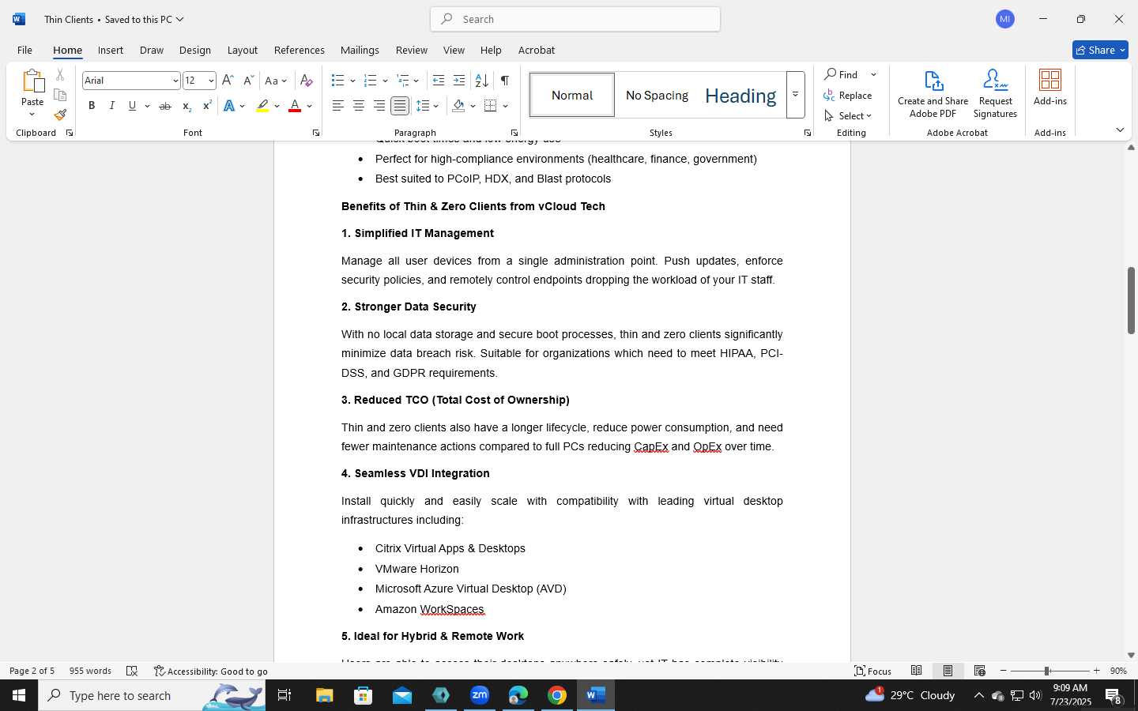
Task: Open the font size dropdown
Action: point(211,81)
